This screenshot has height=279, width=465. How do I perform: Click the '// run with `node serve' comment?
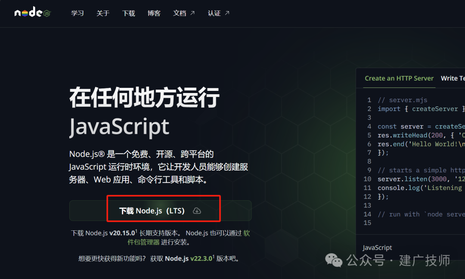(x=421, y=214)
